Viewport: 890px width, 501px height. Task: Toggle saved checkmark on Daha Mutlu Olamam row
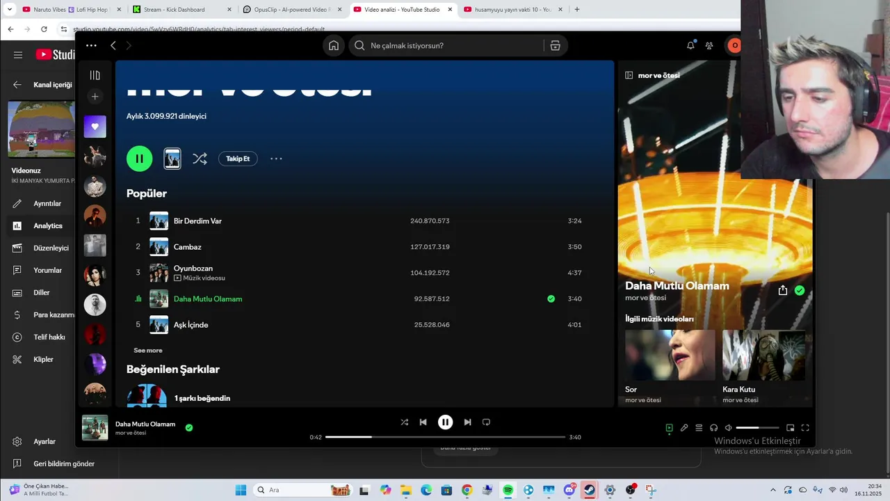(551, 299)
